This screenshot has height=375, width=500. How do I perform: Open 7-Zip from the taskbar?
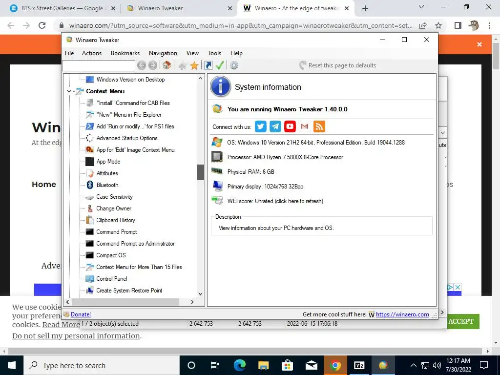(x=359, y=365)
